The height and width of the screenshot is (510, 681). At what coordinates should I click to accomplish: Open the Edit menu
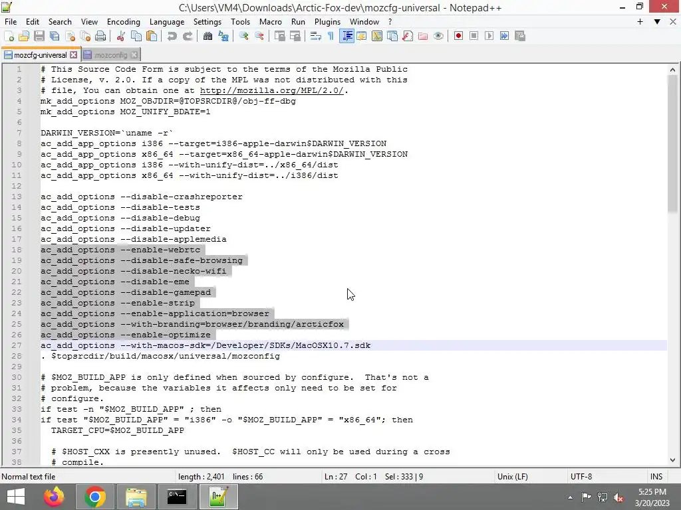point(33,22)
